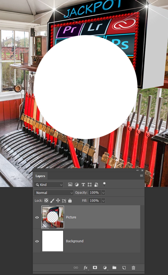Expand the Opacity slider arrow
168x275 pixels.
click(103, 193)
